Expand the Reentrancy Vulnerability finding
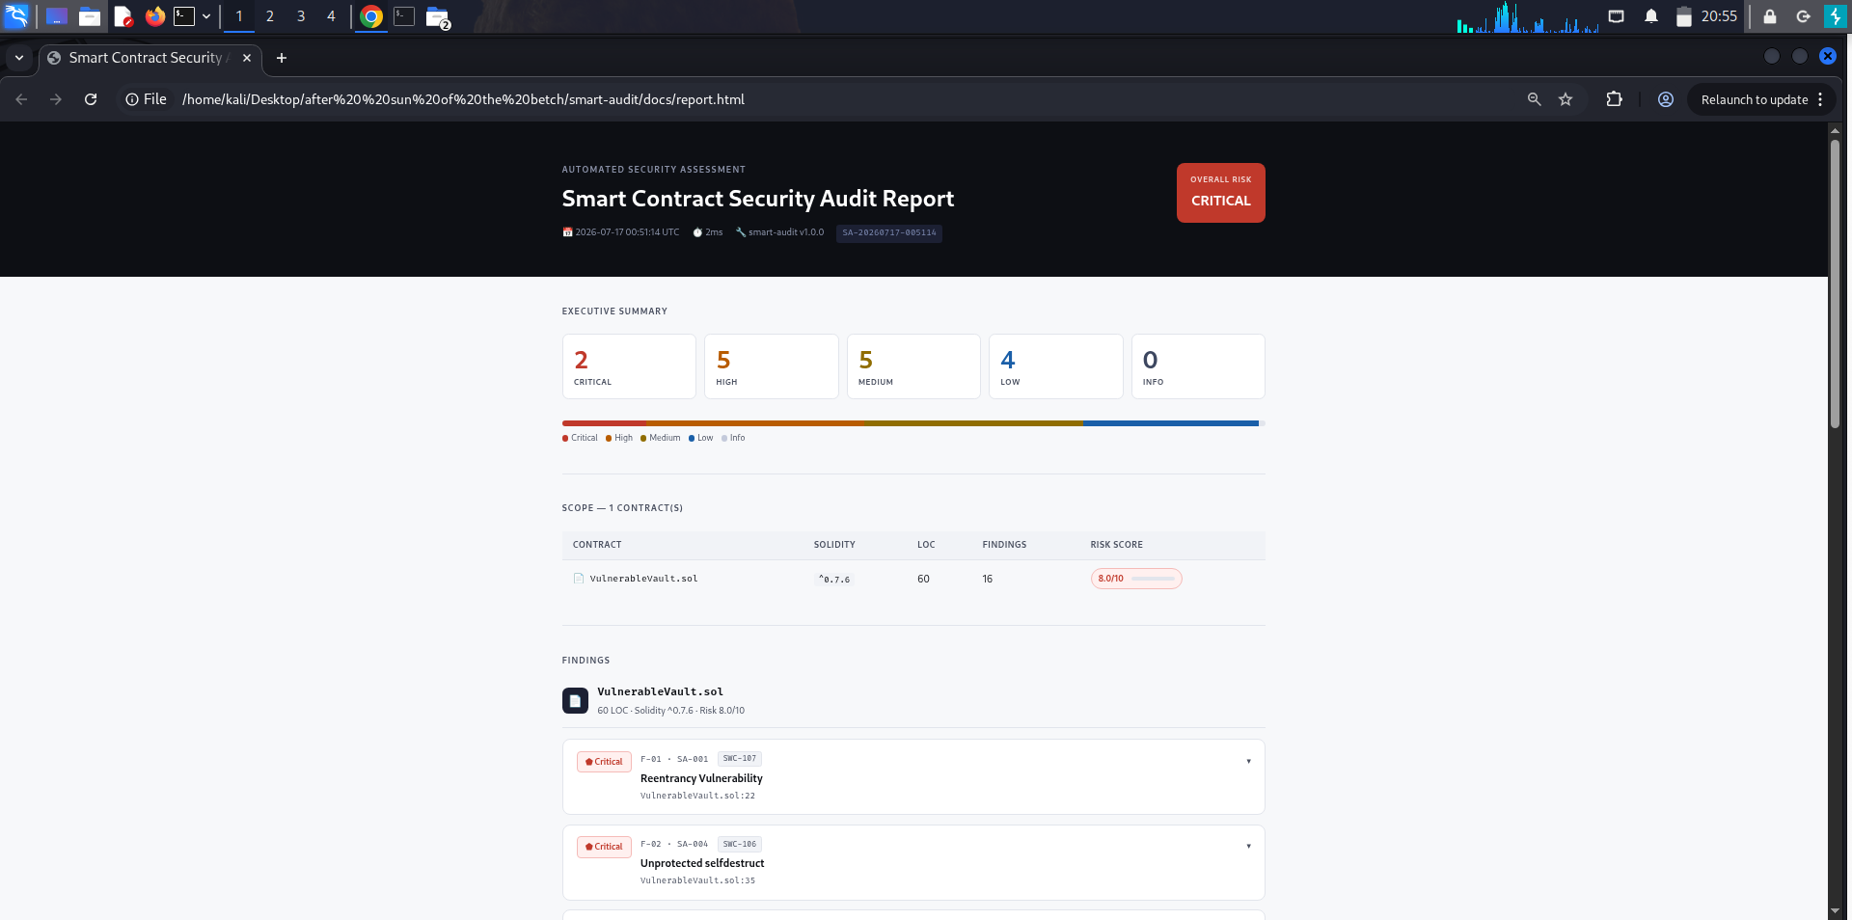The image size is (1852, 920). (x=913, y=777)
